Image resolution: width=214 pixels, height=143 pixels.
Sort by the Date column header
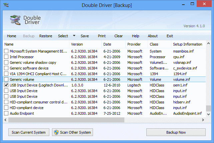pyautogui.click(x=114, y=44)
